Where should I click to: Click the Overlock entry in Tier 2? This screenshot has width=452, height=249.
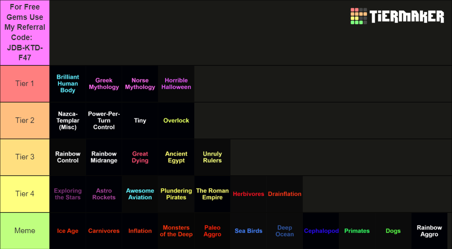click(176, 120)
